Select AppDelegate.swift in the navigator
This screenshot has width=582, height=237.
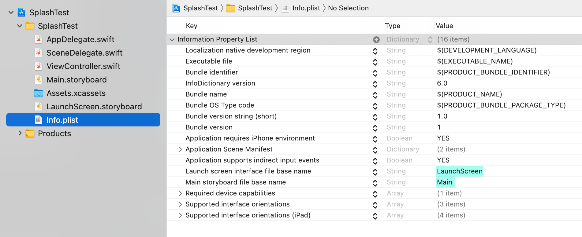tap(80, 39)
